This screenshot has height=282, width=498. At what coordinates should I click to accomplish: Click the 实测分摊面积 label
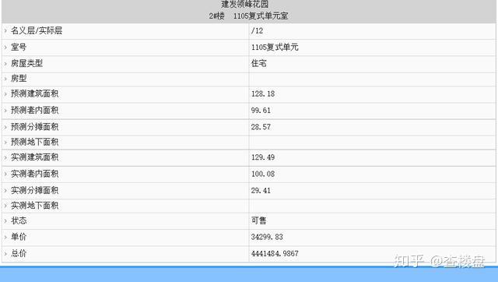pyautogui.click(x=34, y=190)
